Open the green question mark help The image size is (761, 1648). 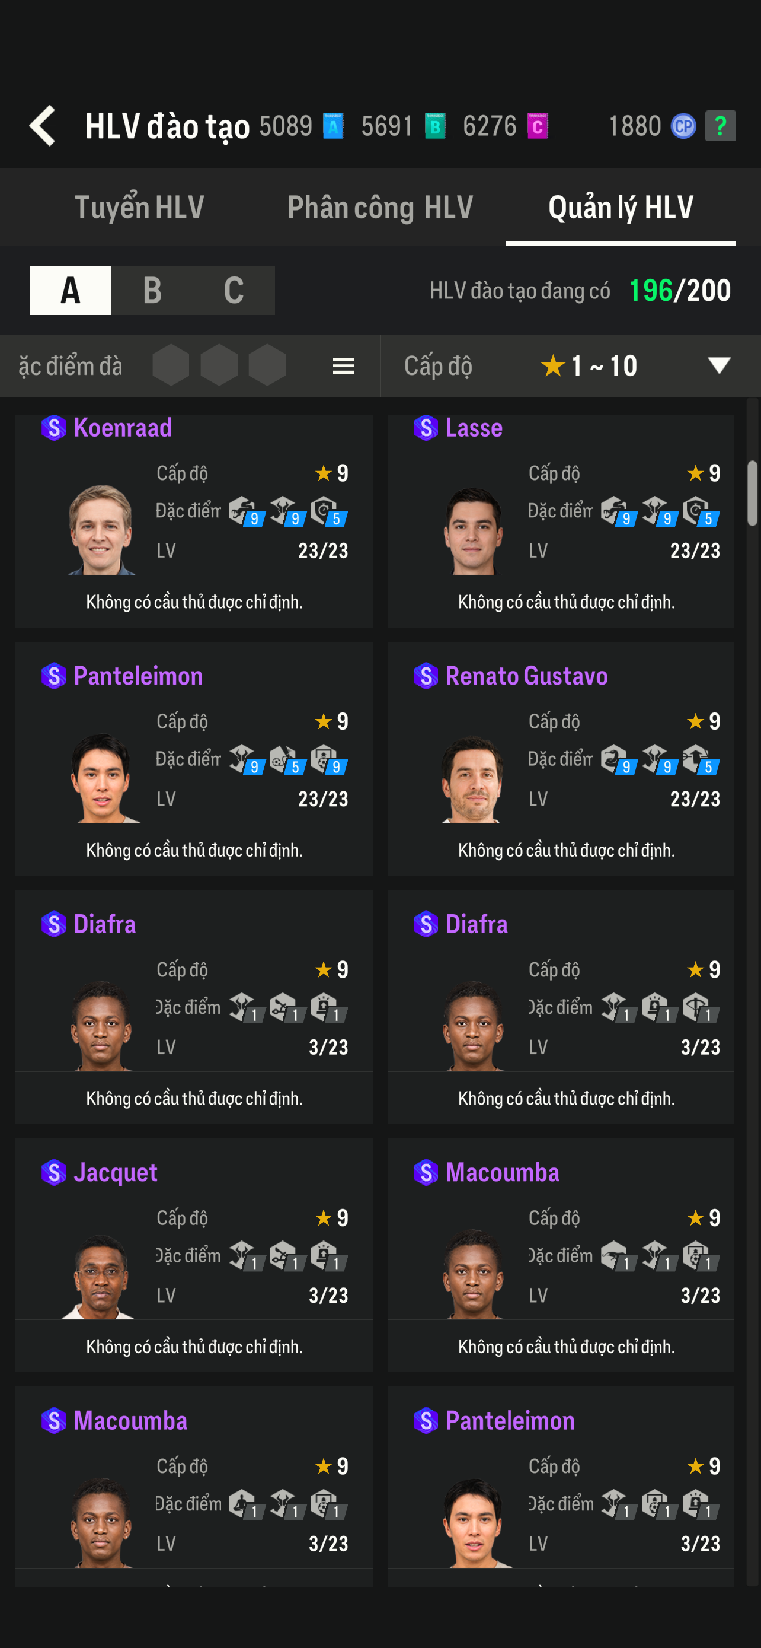[x=720, y=126]
